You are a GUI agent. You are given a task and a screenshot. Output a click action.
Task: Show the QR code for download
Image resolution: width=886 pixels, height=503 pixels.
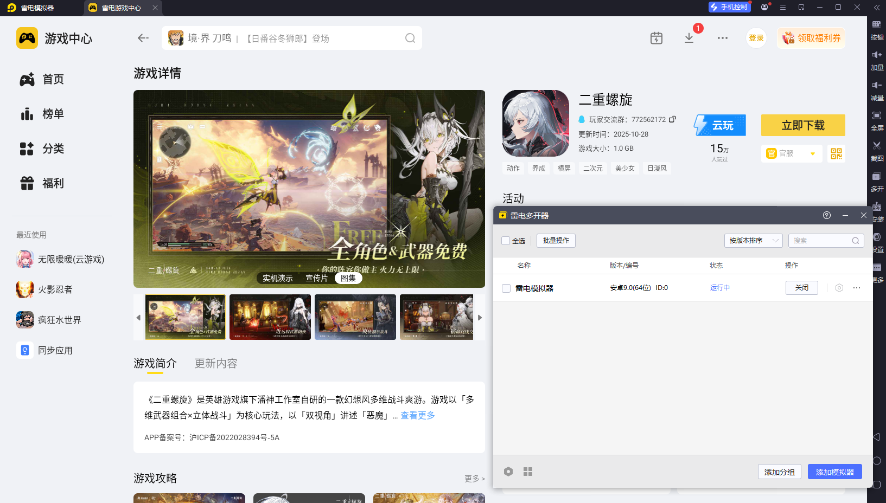837,154
